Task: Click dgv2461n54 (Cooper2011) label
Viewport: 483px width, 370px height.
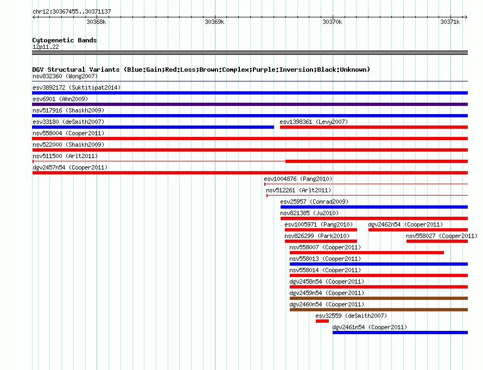Action: tap(370, 327)
